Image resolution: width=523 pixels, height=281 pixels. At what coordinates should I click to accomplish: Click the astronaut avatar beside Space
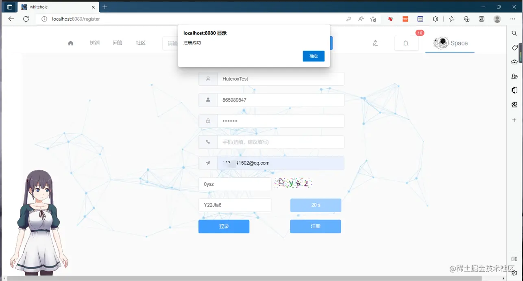tap(441, 43)
